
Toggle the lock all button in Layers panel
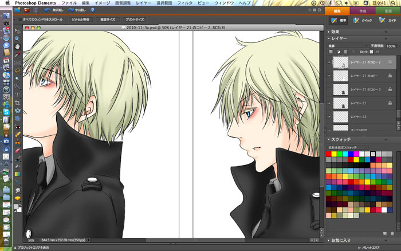point(378,52)
